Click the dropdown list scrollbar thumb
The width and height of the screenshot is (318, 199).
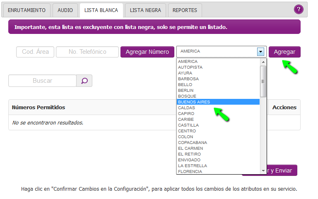pyautogui.click(x=263, y=82)
